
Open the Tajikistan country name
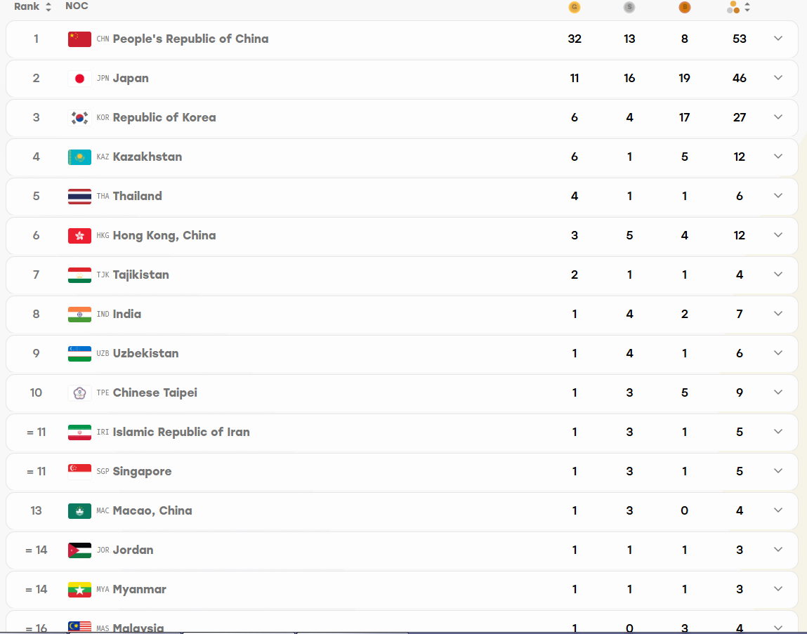[141, 275]
